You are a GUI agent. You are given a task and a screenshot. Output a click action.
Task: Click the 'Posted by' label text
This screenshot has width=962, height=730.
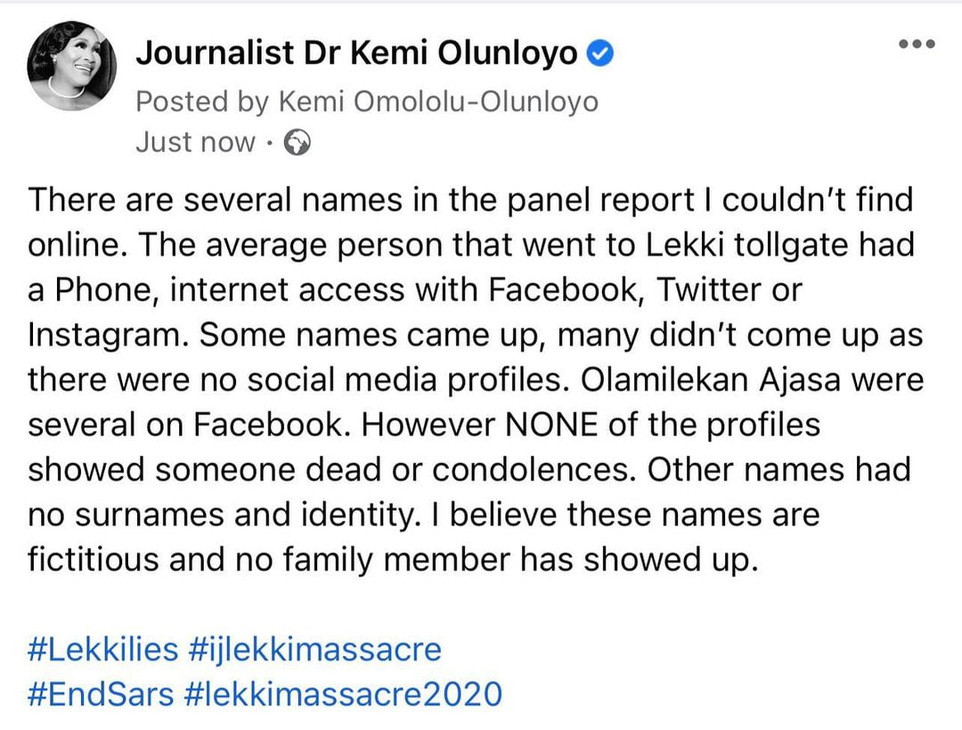pos(202,101)
